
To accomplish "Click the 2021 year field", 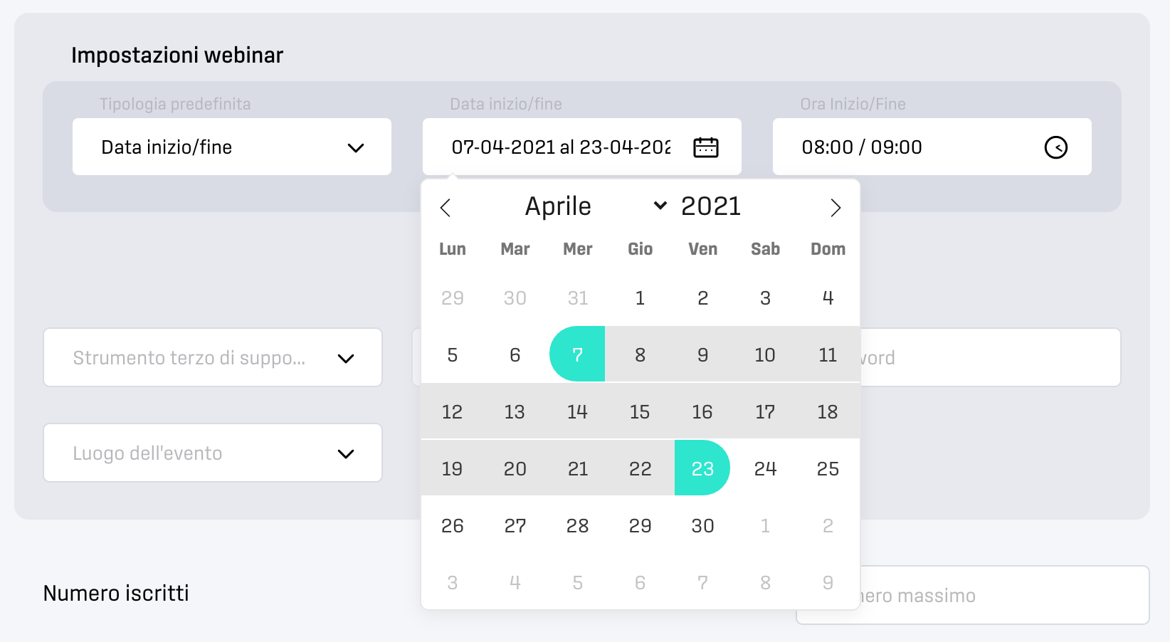I will pos(711,206).
